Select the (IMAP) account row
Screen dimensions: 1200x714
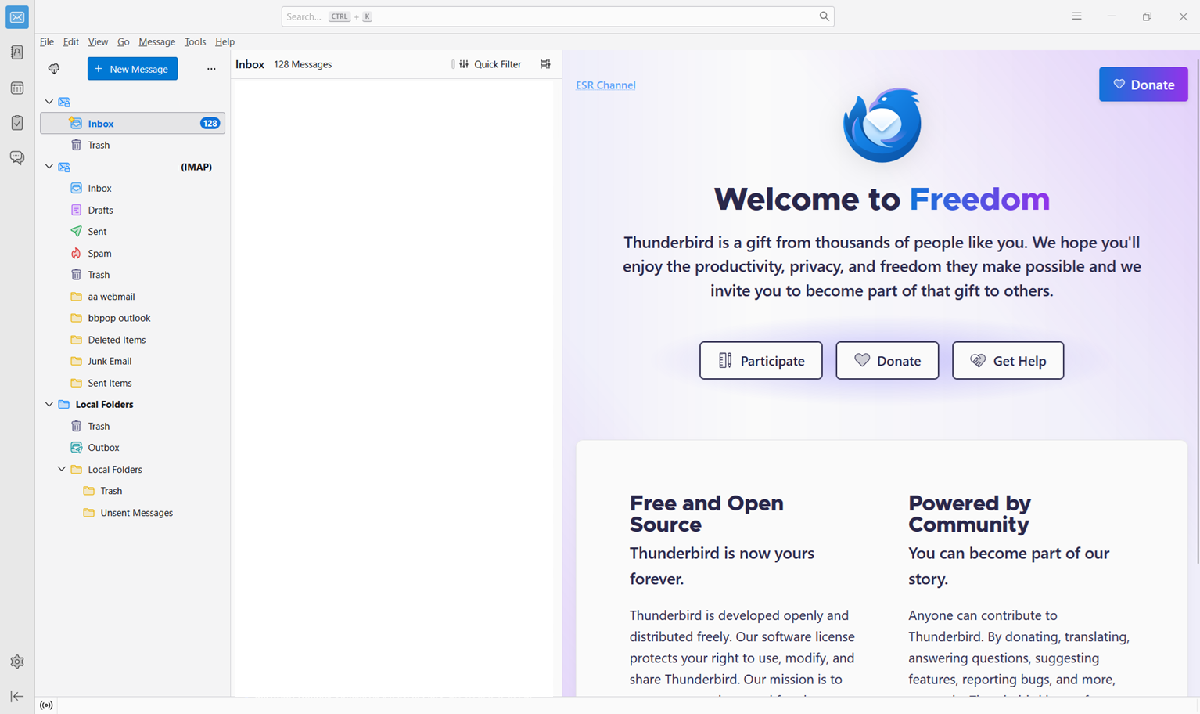(132, 167)
